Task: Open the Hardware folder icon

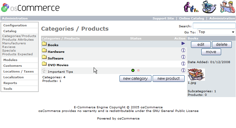Action: pos(44,51)
